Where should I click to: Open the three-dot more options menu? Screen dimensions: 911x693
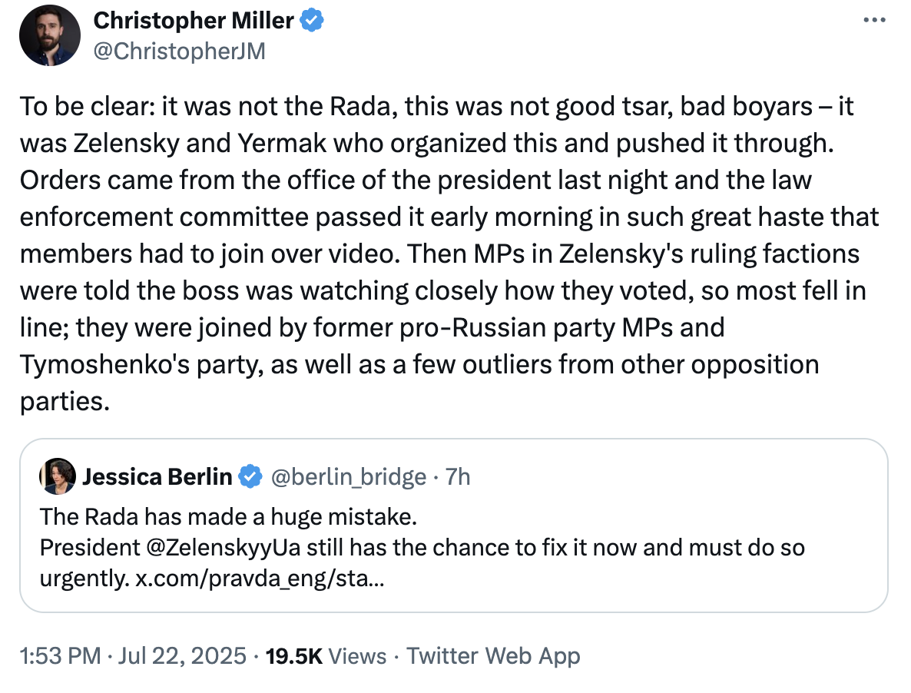point(874,21)
